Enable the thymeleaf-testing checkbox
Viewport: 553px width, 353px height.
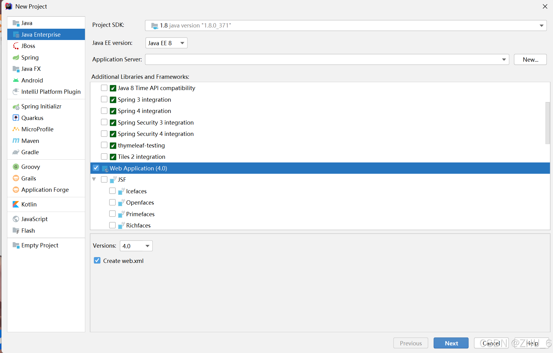[104, 145]
